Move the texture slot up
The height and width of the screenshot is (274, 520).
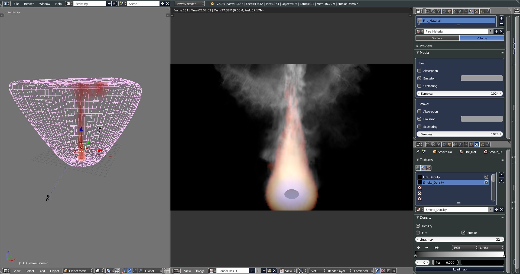(502, 175)
